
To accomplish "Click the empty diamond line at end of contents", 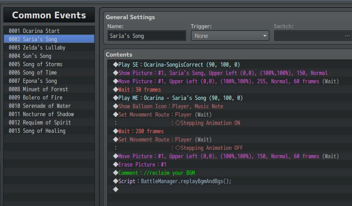I will tap(230, 189).
